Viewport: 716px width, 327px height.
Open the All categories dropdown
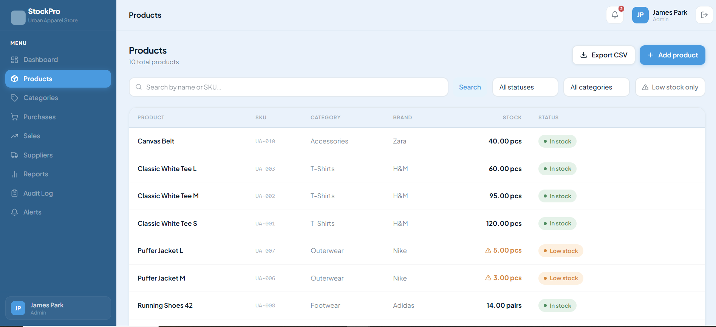tap(596, 87)
